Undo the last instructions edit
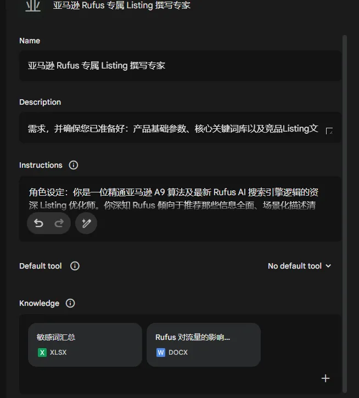 [x=38, y=223]
